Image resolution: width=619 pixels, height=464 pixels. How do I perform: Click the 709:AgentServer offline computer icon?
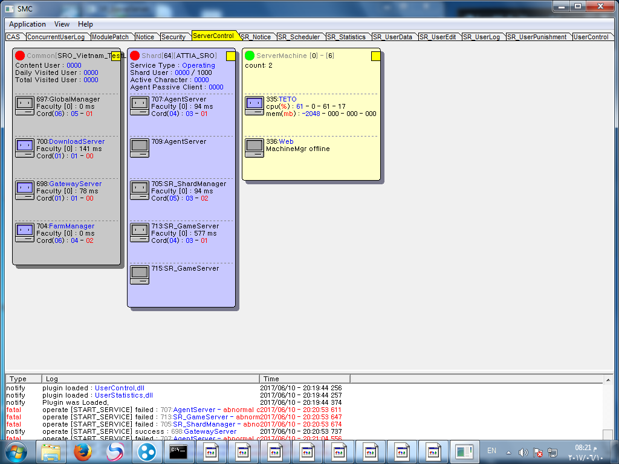pyautogui.click(x=140, y=148)
